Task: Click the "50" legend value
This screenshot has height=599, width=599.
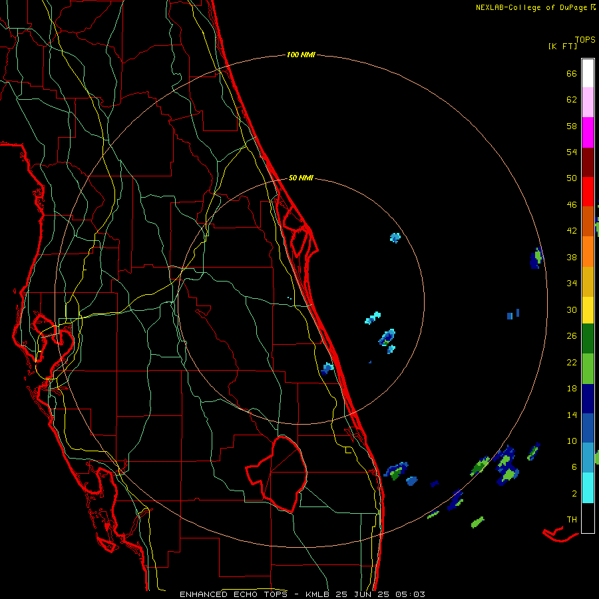Action: click(572, 178)
